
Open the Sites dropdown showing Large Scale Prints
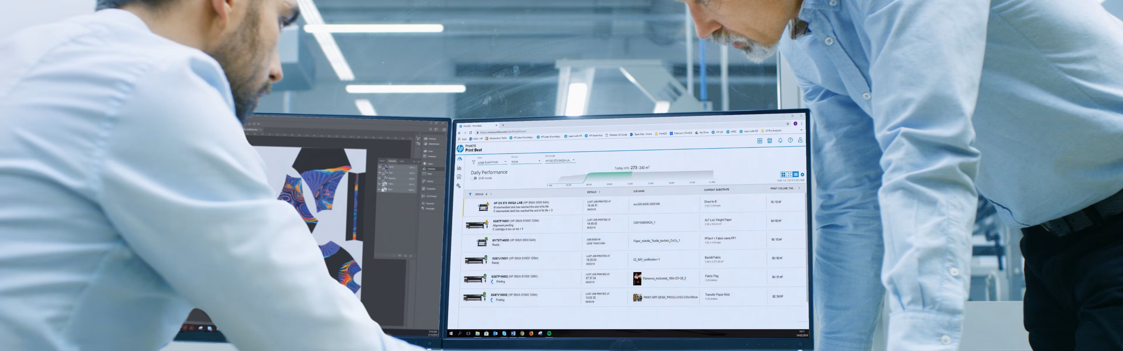[492, 162]
